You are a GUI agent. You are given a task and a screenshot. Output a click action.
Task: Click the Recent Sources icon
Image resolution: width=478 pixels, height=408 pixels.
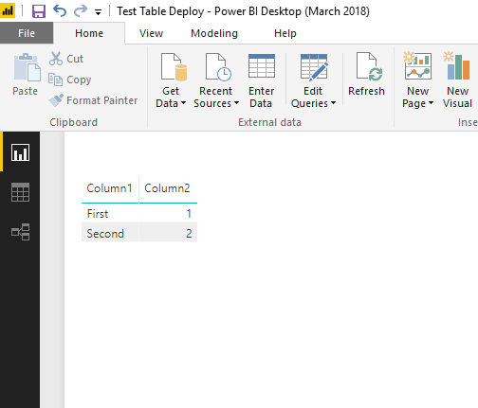coord(218,66)
